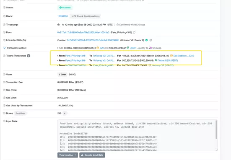Click the Tether USD icon in Tokens Transferred

tap(156, 60)
